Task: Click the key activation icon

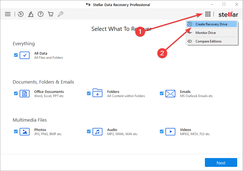Action: 60,14
